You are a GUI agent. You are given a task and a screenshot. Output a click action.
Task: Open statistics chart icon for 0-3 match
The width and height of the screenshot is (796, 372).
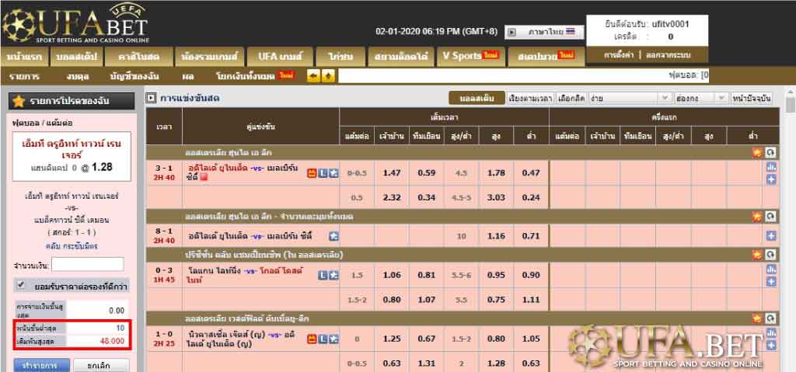point(771,269)
